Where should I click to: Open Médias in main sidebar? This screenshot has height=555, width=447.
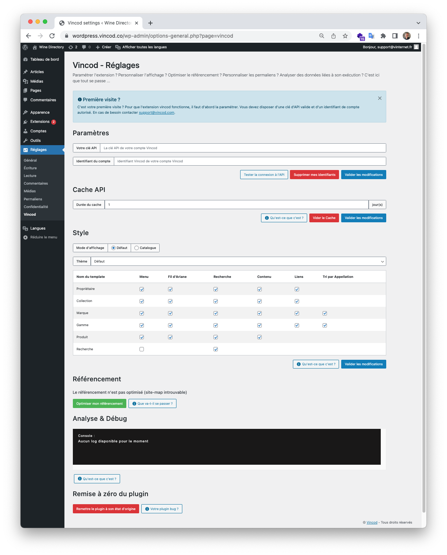pyautogui.click(x=42, y=81)
